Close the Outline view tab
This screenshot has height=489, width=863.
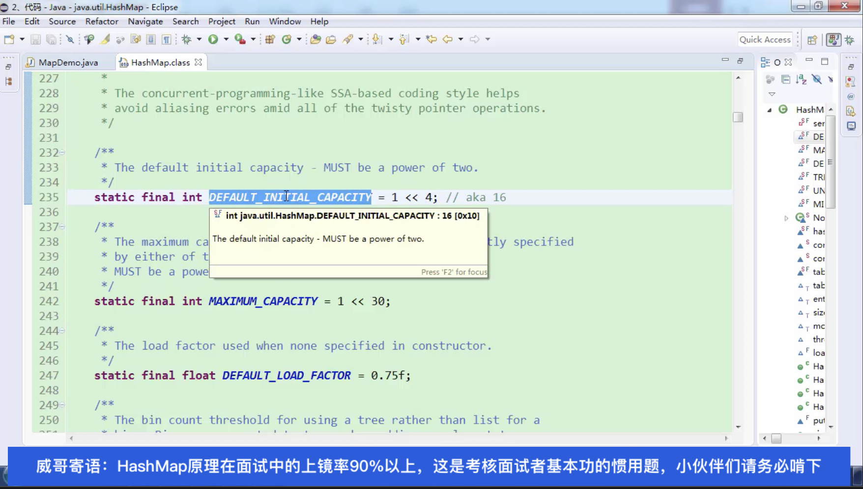pos(788,62)
